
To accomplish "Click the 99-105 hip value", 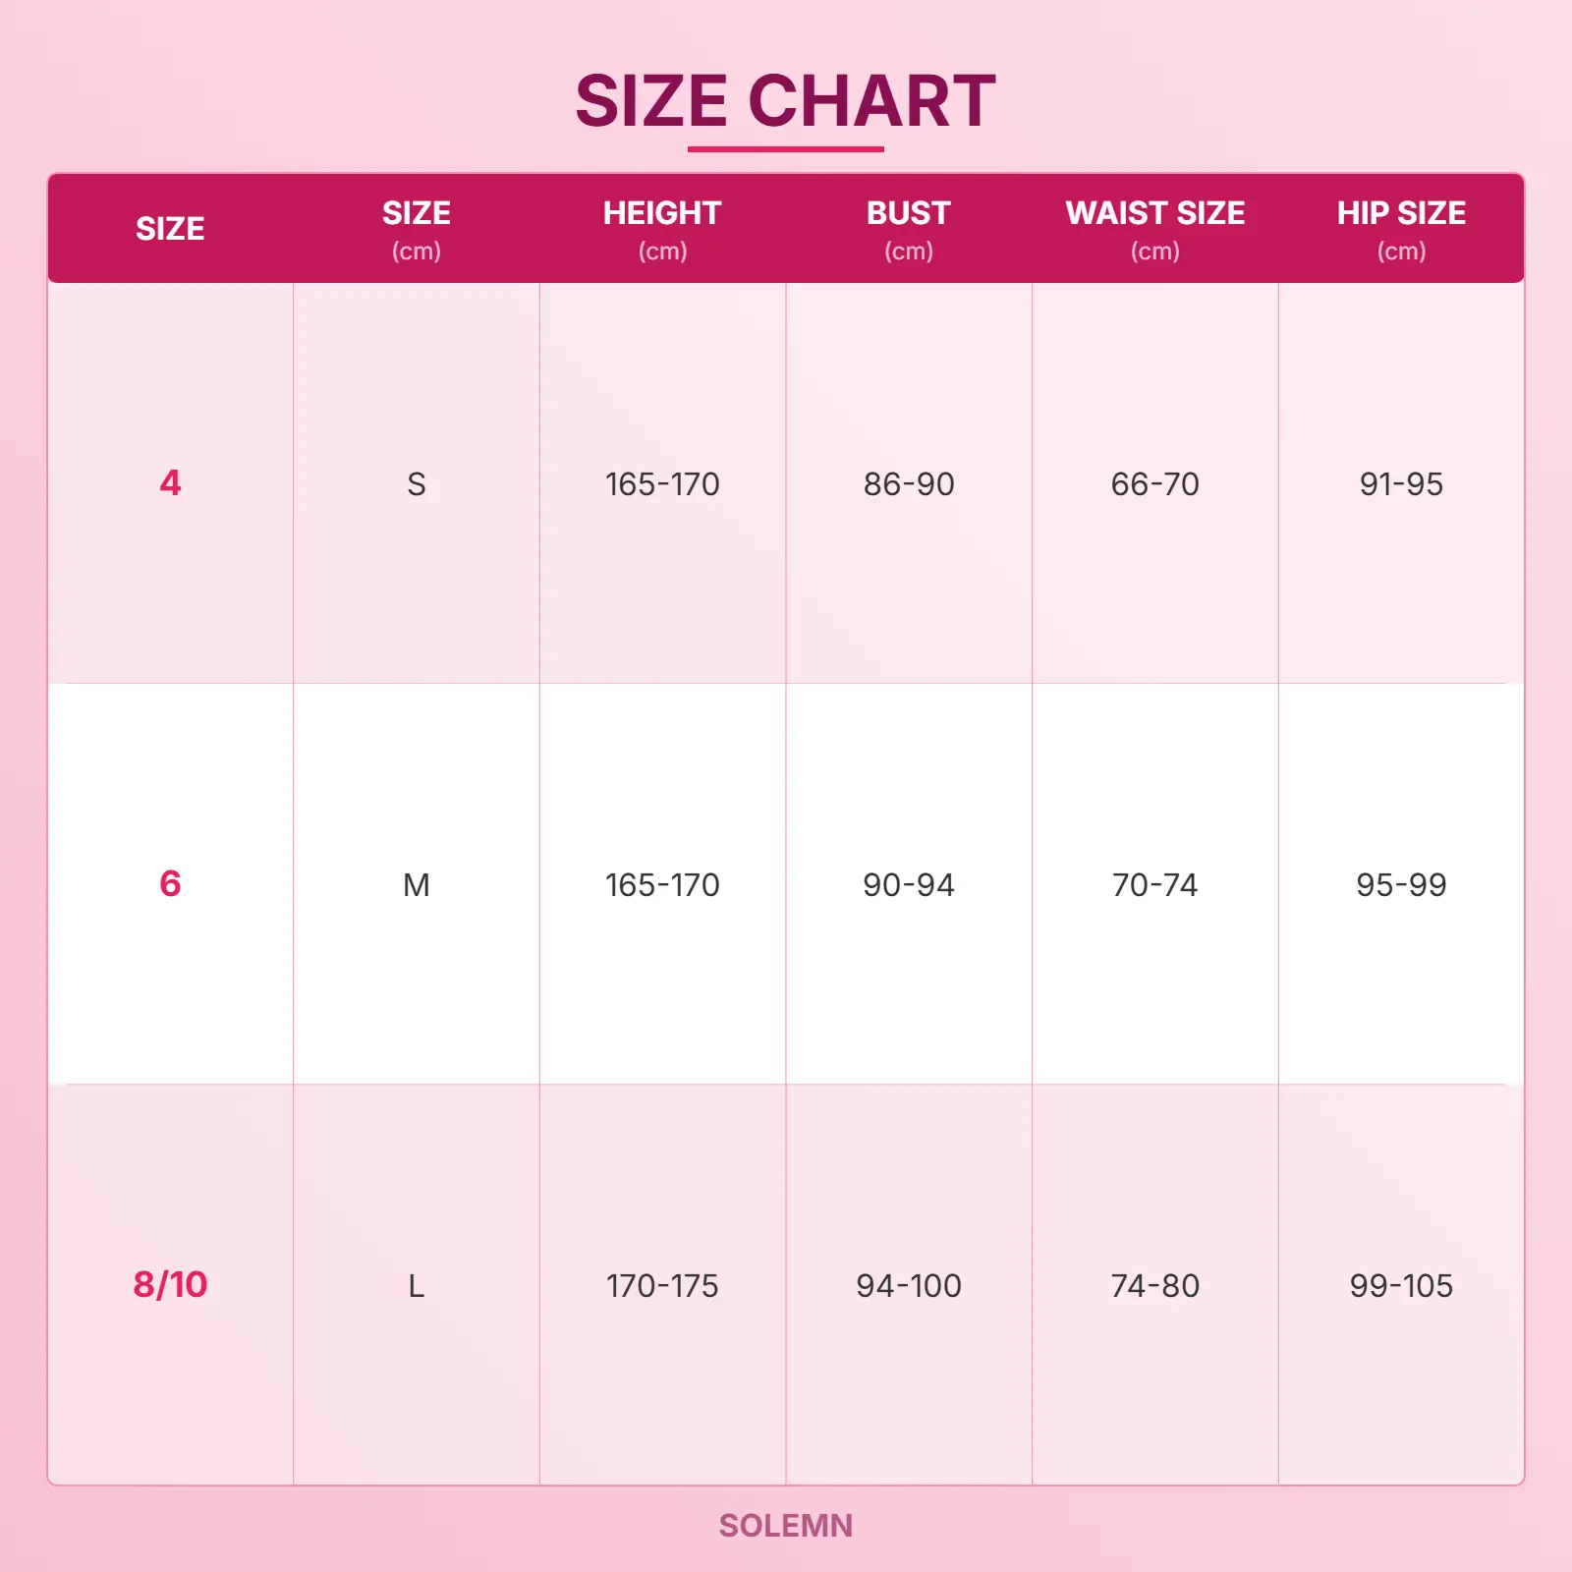I will click(x=1401, y=1285).
